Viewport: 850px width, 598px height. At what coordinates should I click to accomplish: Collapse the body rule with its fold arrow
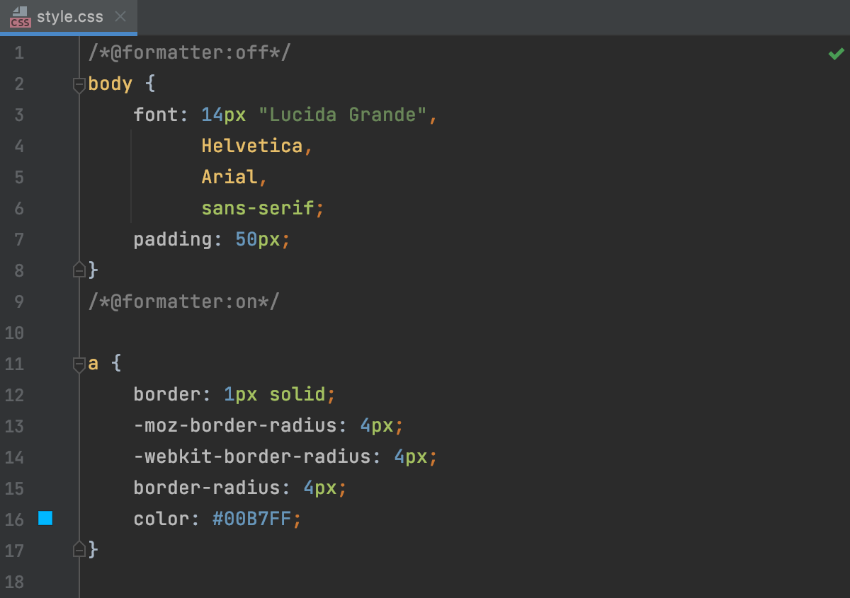coord(79,84)
